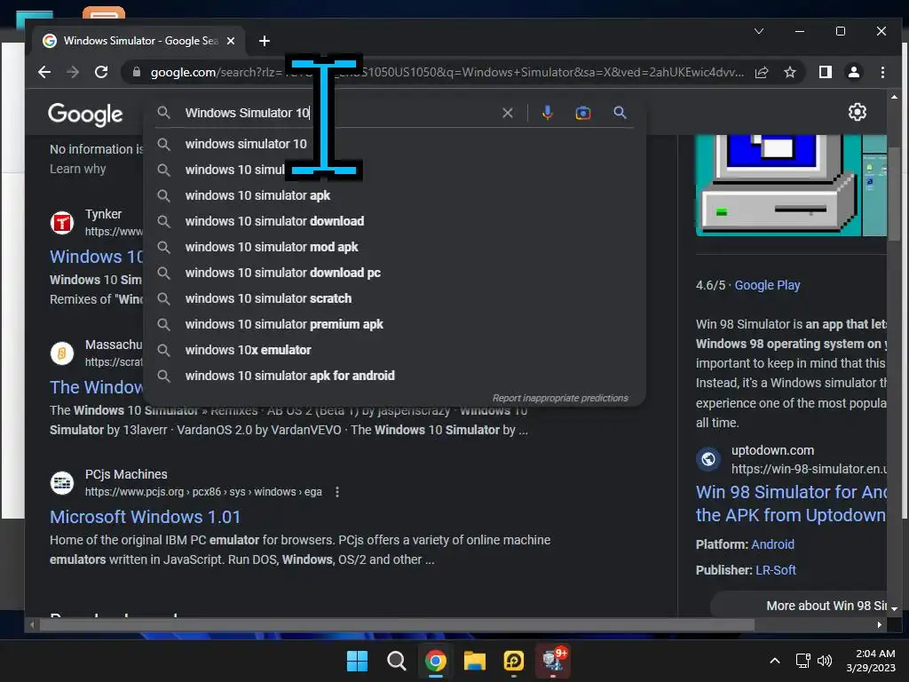Report inappropriate predictions link
The height and width of the screenshot is (682, 909).
click(x=560, y=398)
